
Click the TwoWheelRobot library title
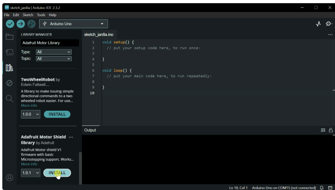(x=38, y=79)
